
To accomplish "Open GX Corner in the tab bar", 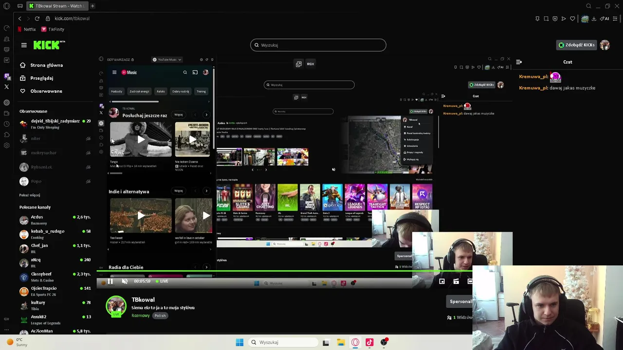I will [20, 6].
